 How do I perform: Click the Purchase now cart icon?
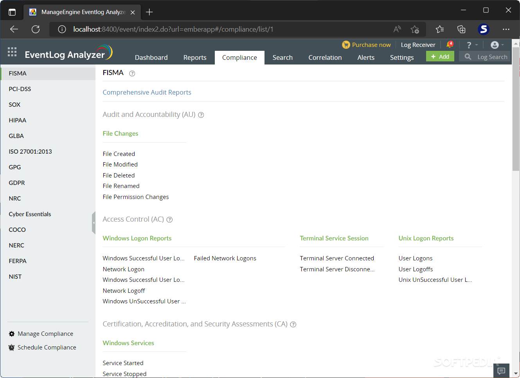click(x=346, y=45)
